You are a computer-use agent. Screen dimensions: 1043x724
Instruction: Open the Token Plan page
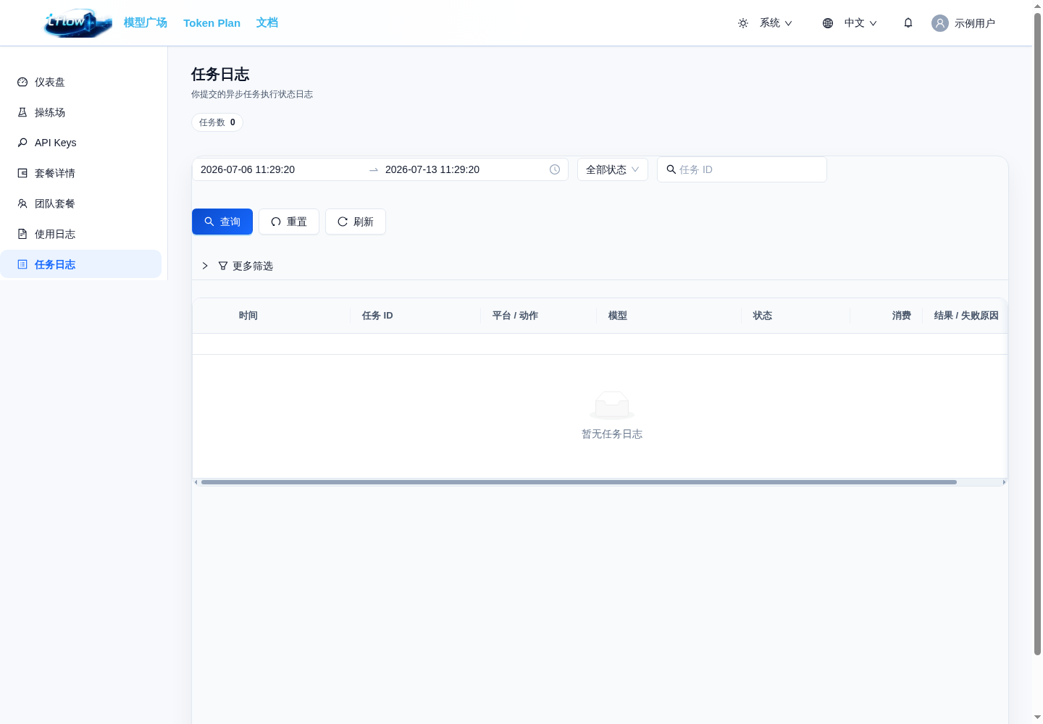coord(211,23)
